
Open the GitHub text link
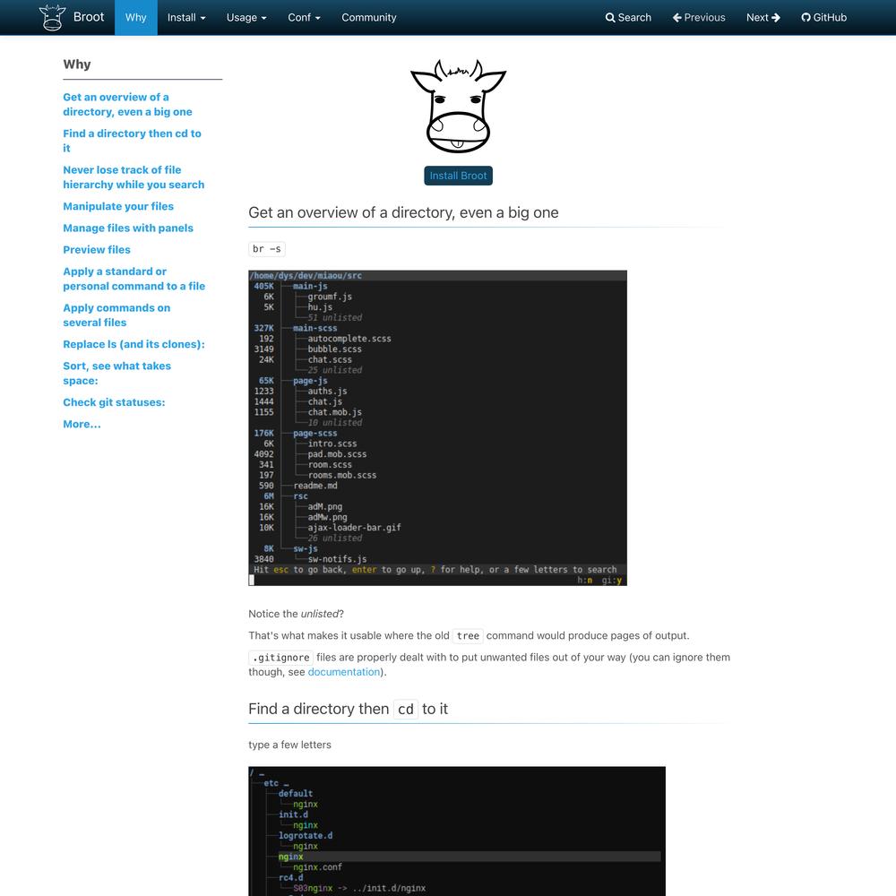(830, 18)
